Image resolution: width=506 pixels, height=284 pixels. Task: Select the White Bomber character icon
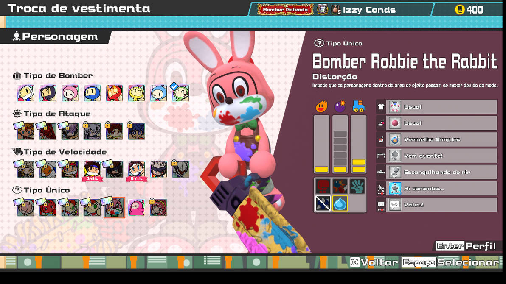pos(26,93)
